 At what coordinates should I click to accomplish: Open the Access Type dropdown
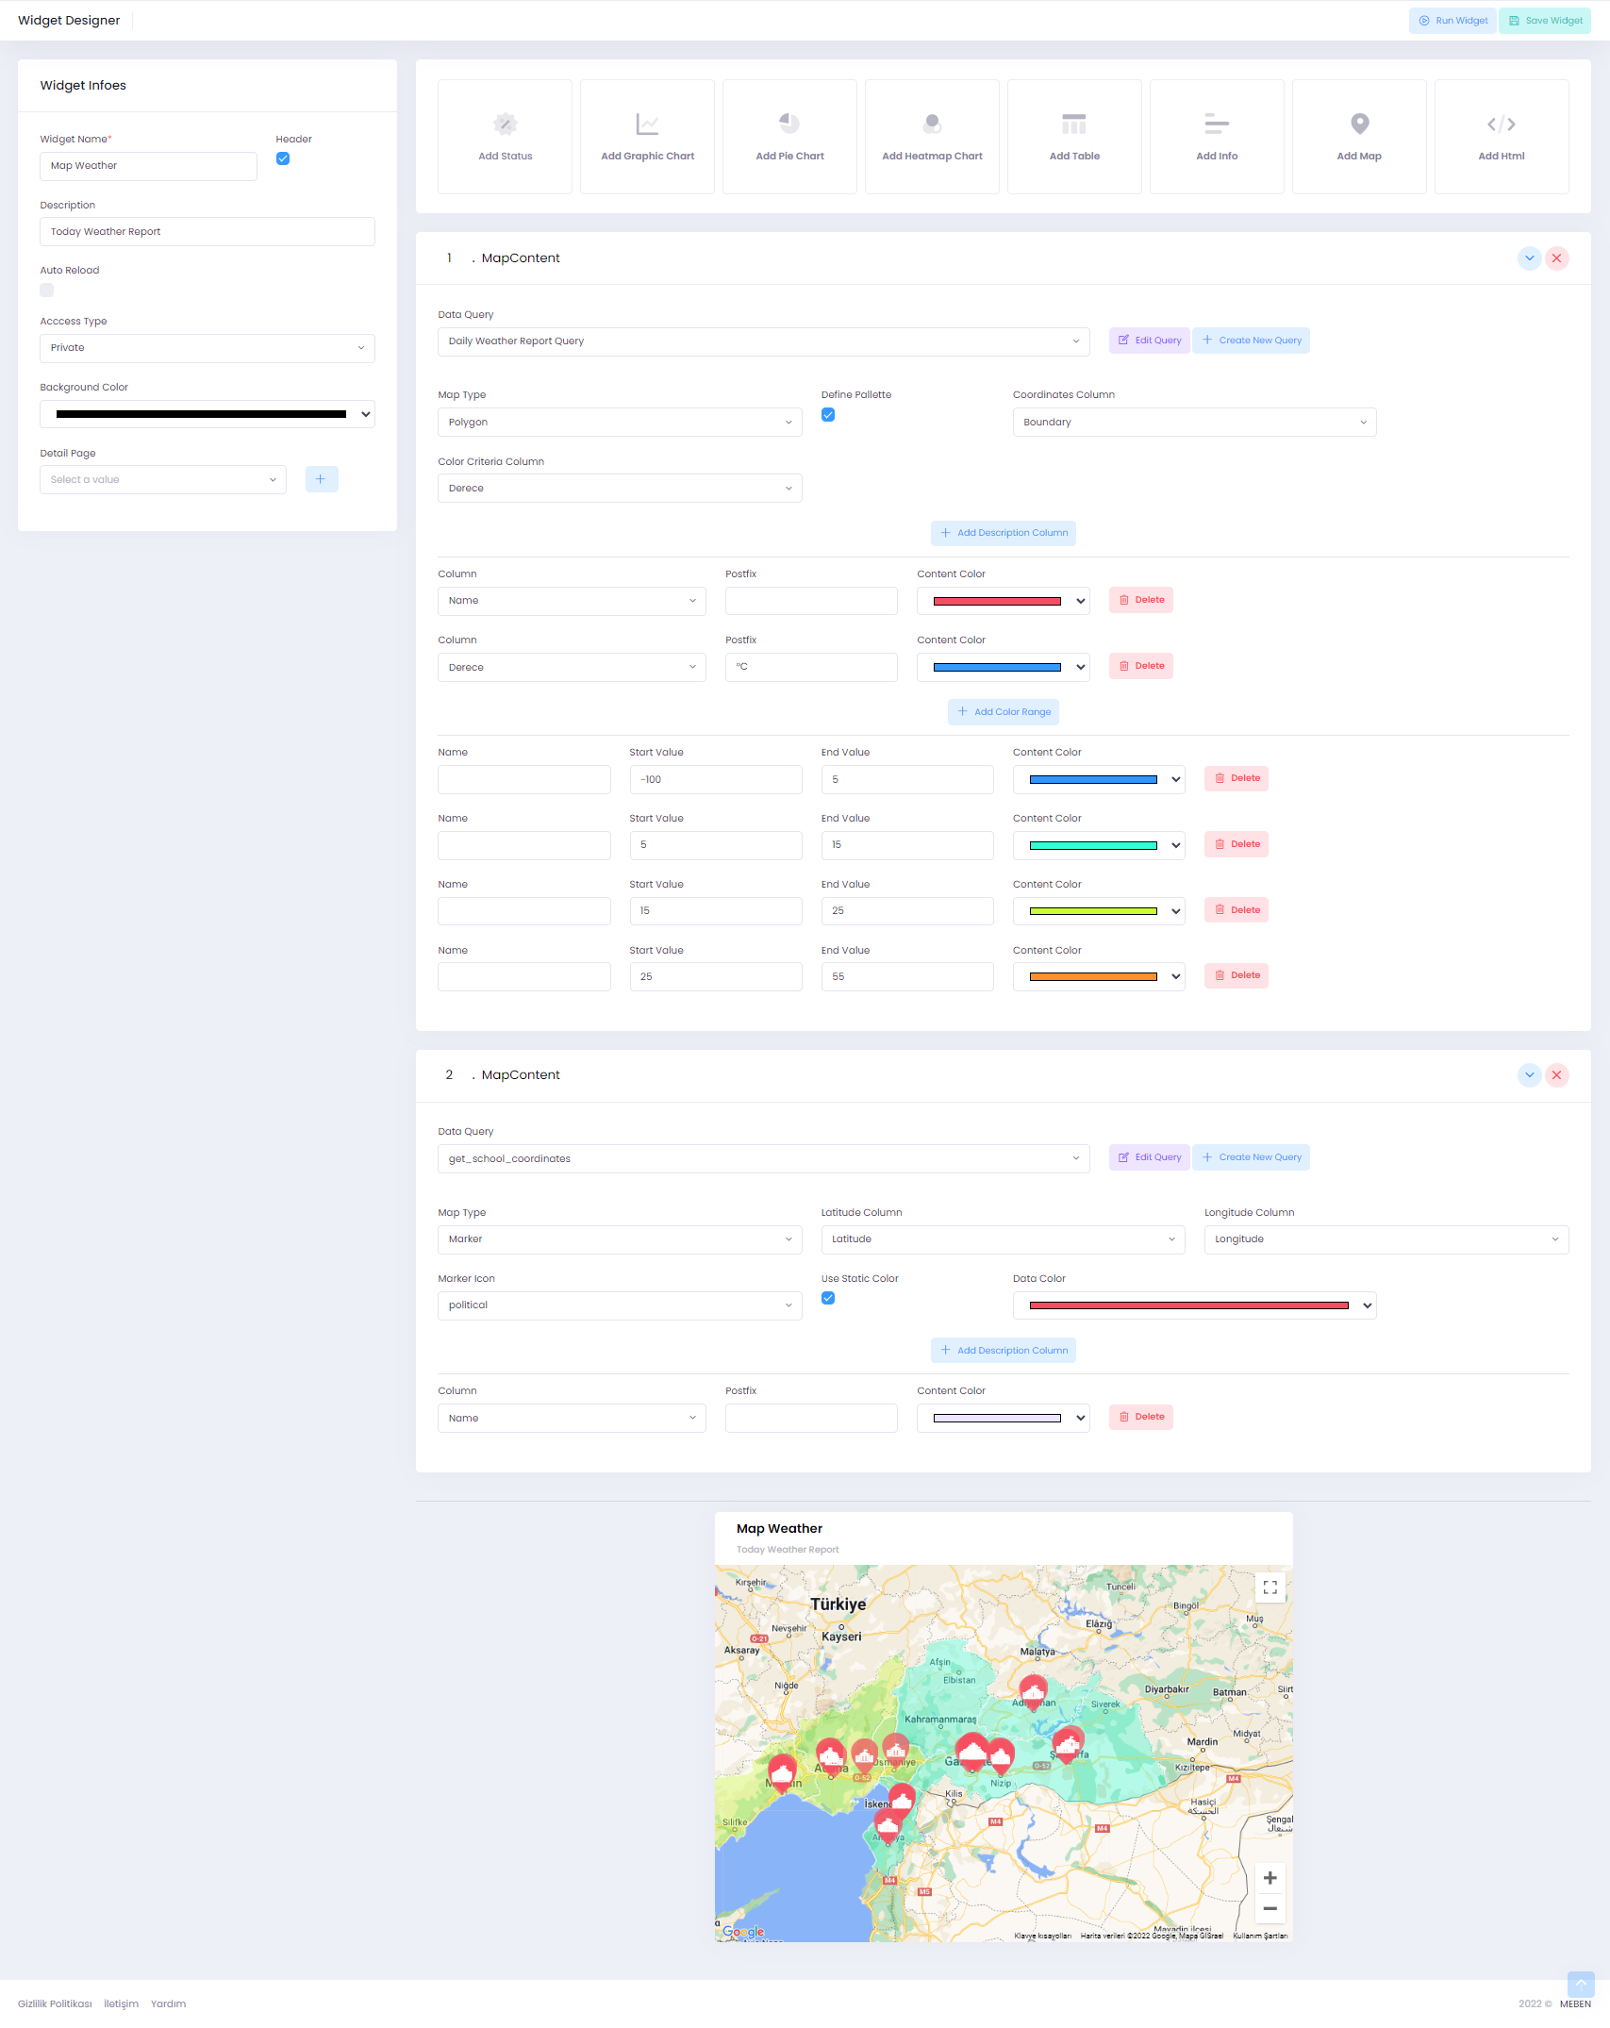pyautogui.click(x=207, y=348)
